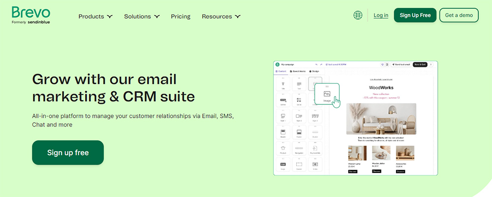Open the language globe selector

(358, 15)
